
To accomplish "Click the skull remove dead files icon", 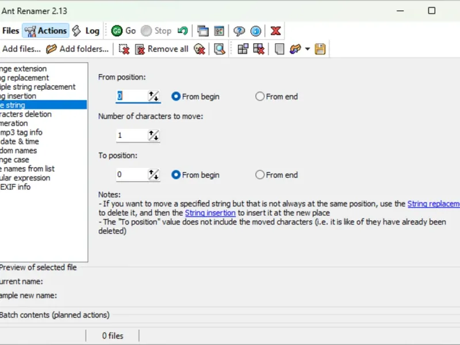I will click(x=200, y=49).
